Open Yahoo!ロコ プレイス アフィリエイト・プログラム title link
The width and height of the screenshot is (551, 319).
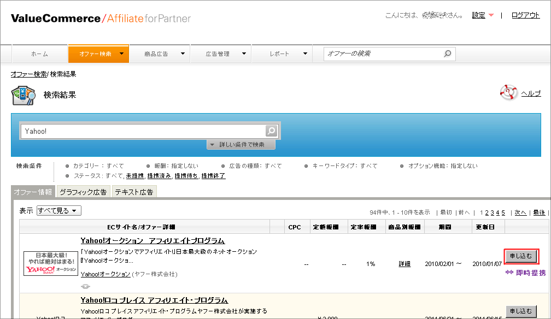click(x=154, y=300)
